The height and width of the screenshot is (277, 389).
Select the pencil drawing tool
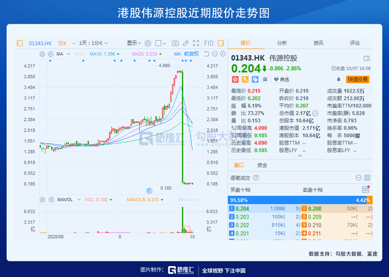[186, 44]
